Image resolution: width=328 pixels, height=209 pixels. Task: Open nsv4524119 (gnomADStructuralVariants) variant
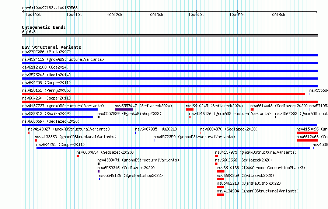pyautogui.click(x=63, y=59)
